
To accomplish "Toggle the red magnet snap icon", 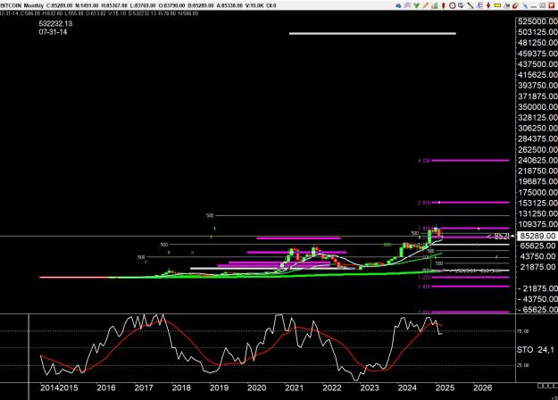I will coord(516,5).
